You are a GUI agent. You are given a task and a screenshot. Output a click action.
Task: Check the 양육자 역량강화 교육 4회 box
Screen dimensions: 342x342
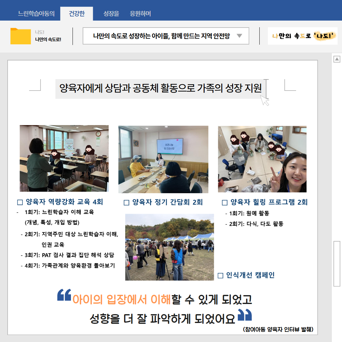(20, 202)
